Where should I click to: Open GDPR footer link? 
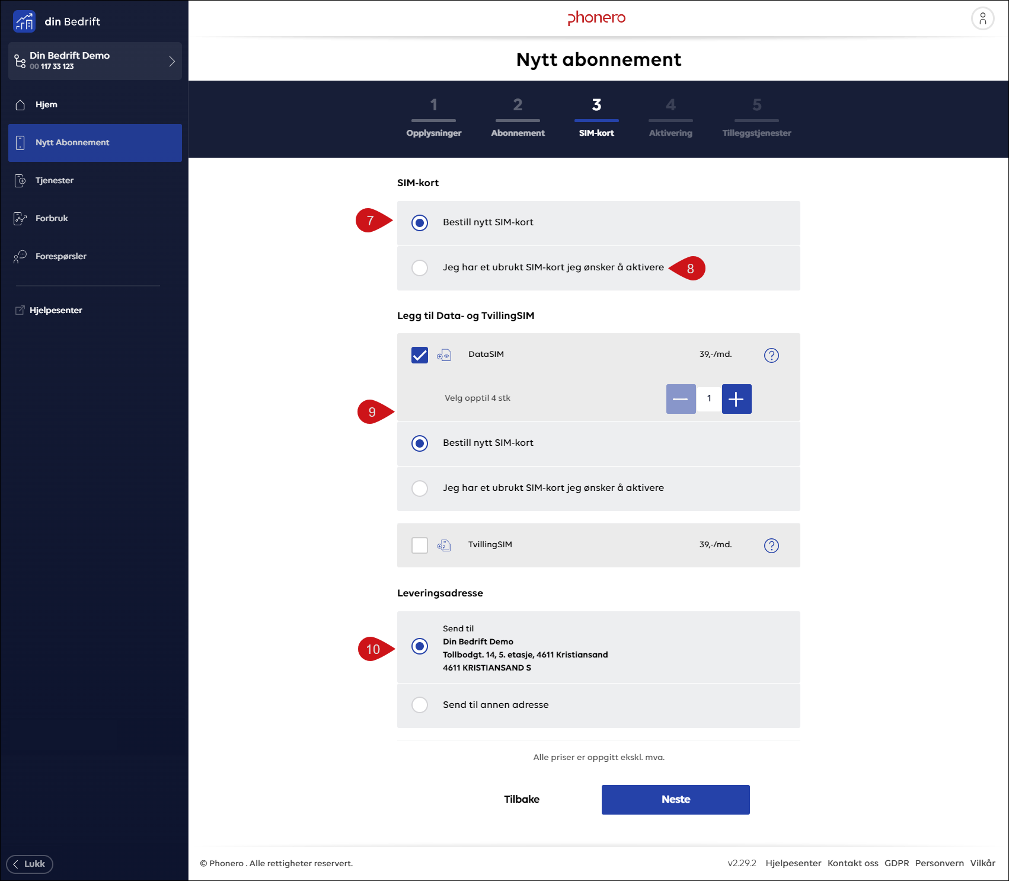pyautogui.click(x=896, y=863)
